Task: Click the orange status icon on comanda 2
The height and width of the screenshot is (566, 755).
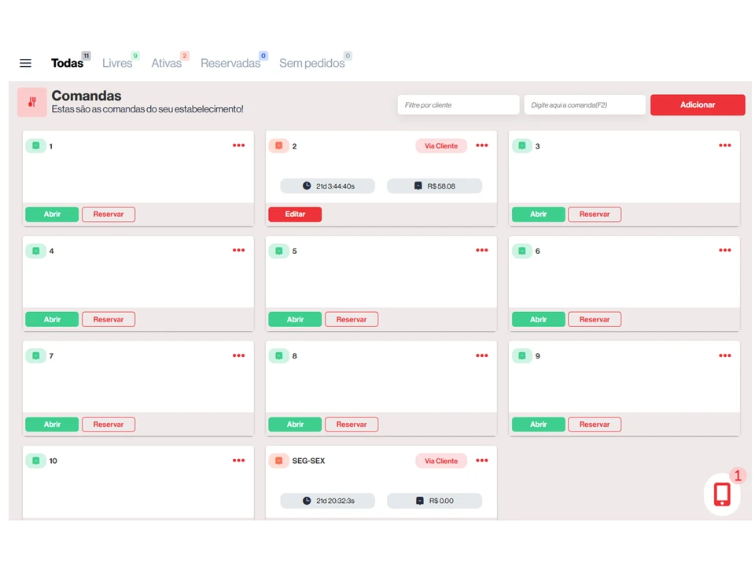Action: 278,145
